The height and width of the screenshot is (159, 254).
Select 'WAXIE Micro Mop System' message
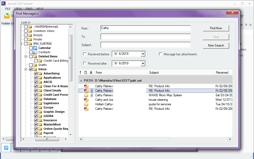(155, 95)
